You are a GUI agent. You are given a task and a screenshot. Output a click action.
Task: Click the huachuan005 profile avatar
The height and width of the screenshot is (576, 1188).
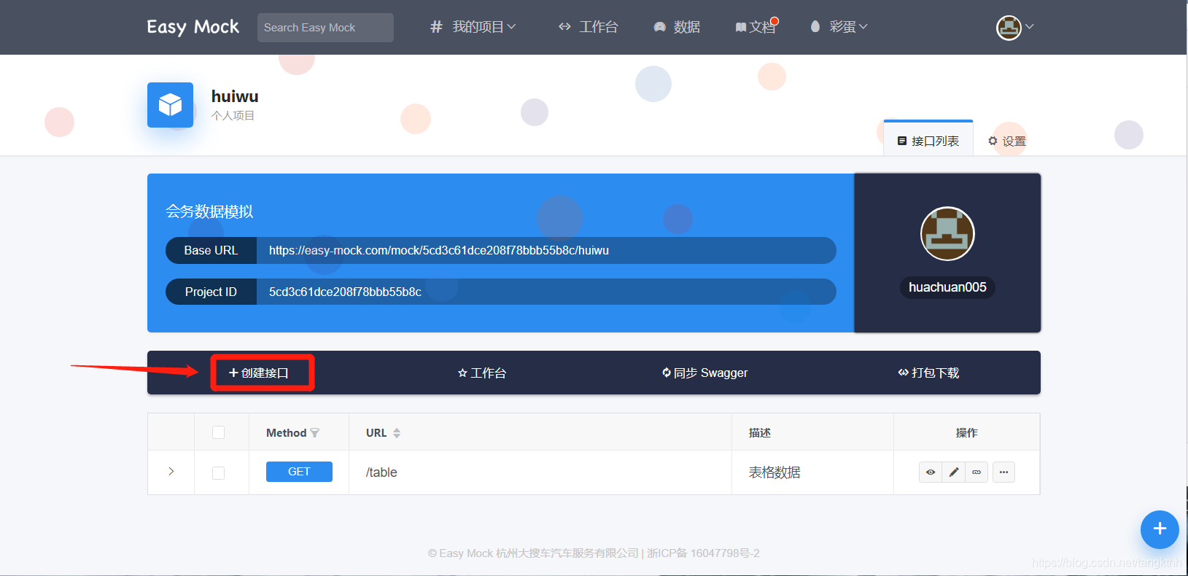(x=947, y=233)
